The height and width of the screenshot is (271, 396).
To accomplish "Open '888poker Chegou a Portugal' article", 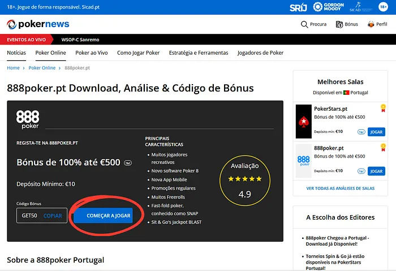I will pyautogui.click(x=337, y=241).
